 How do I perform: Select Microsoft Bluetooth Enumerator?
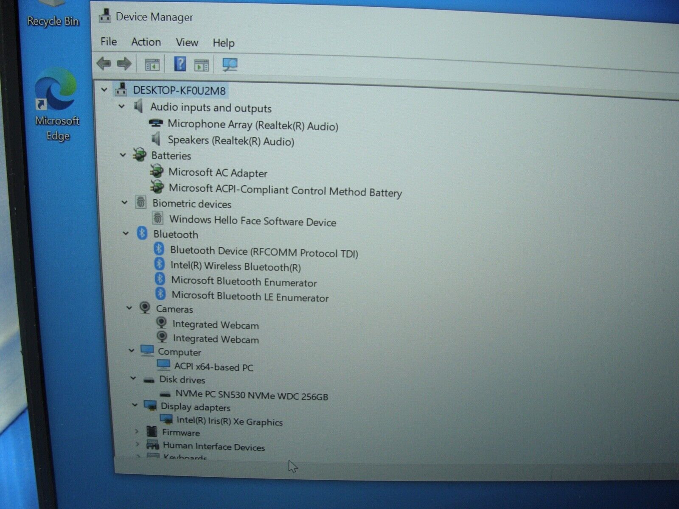(x=244, y=282)
